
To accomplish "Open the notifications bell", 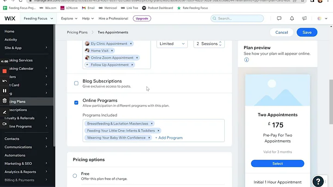I will point(292,19).
